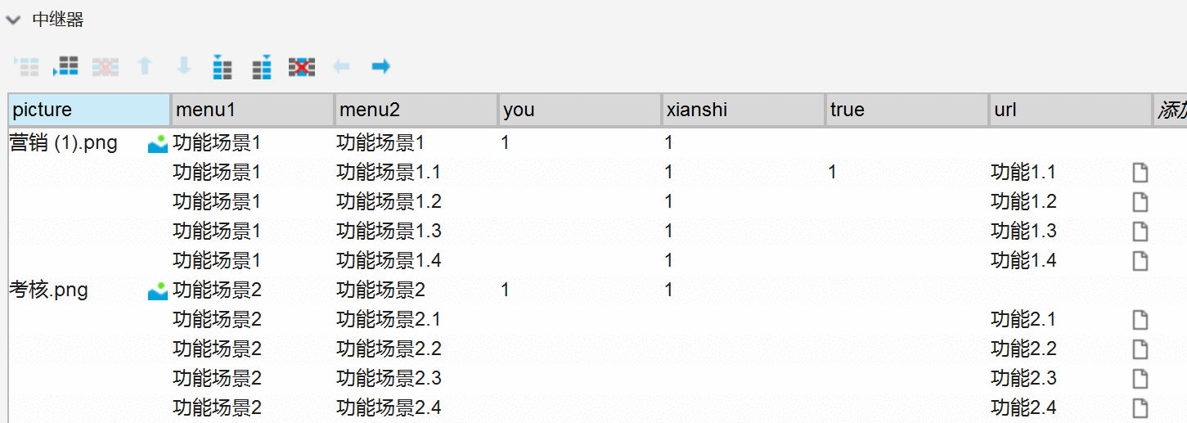Select the menu2 column header
This screenshot has height=423, width=1187.
416,110
